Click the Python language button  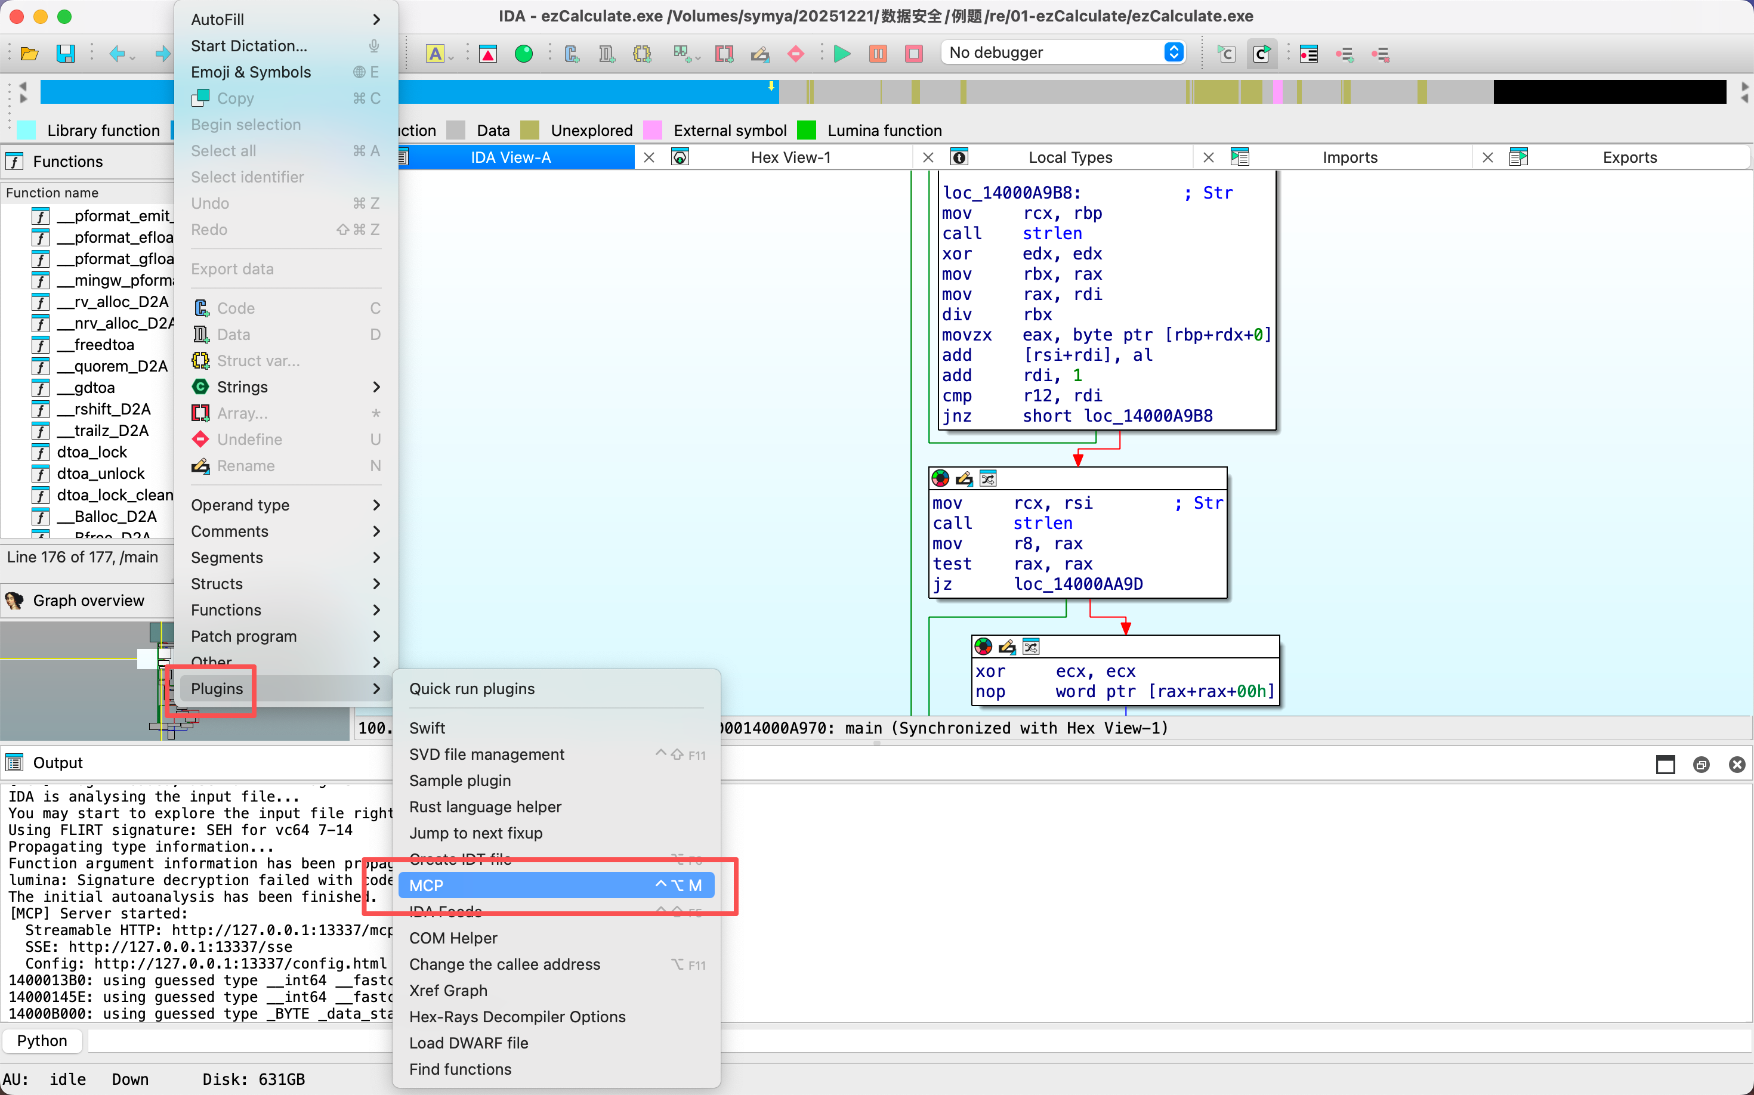pos(42,1041)
